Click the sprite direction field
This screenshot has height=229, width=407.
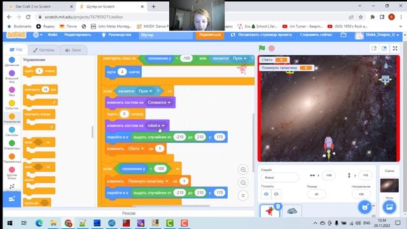point(361,194)
